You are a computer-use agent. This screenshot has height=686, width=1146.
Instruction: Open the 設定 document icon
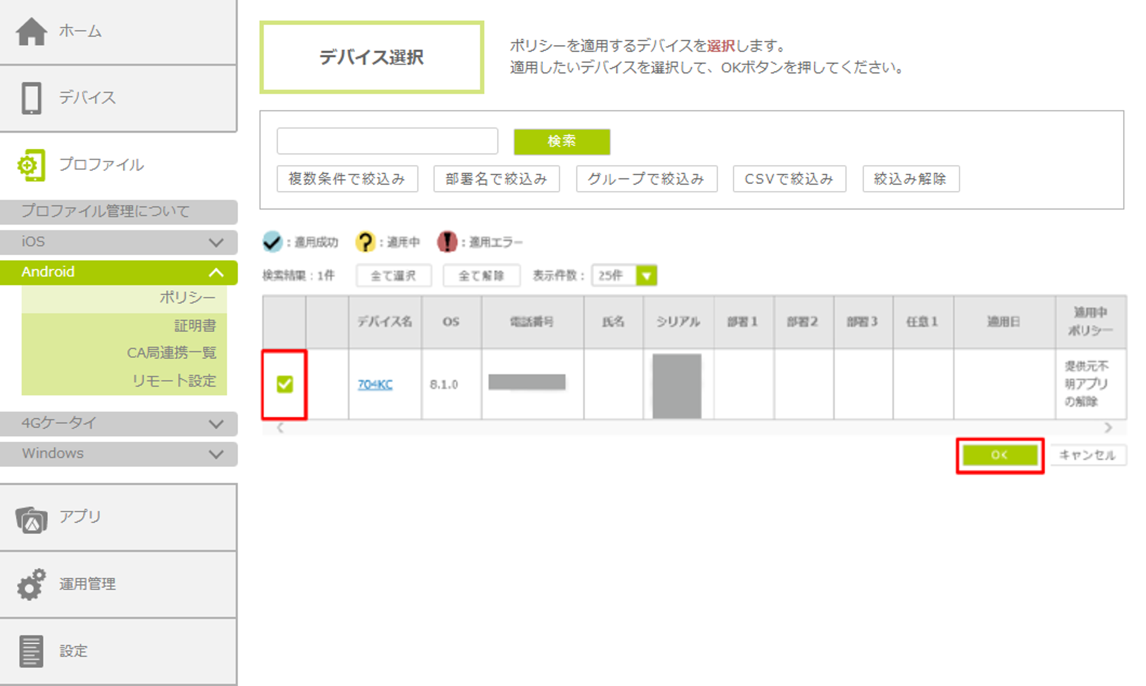[x=31, y=651]
